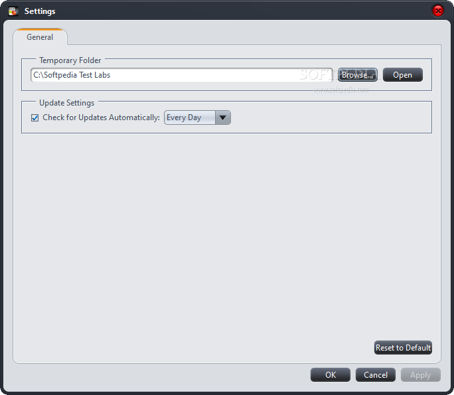Open the Every Day frequency dropdown
The image size is (454, 395).
pos(198,118)
